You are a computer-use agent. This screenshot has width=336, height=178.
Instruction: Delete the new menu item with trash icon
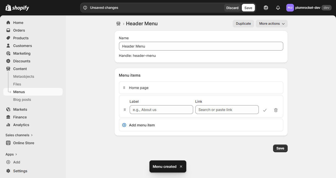pos(276,110)
